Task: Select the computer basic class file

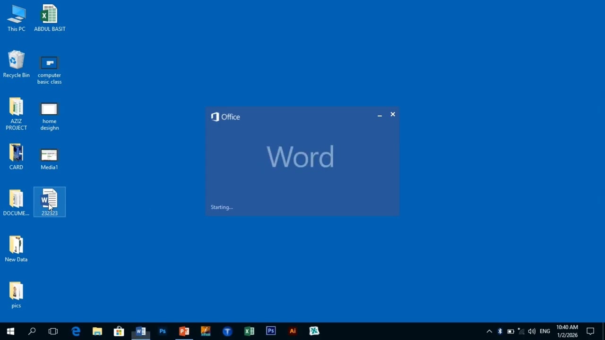Action: click(x=50, y=70)
